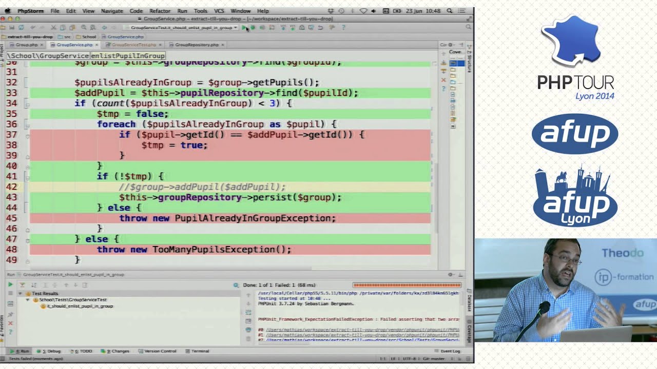Click the green Run button in the toolbar
This screenshot has height=369, width=657.
tap(244, 28)
